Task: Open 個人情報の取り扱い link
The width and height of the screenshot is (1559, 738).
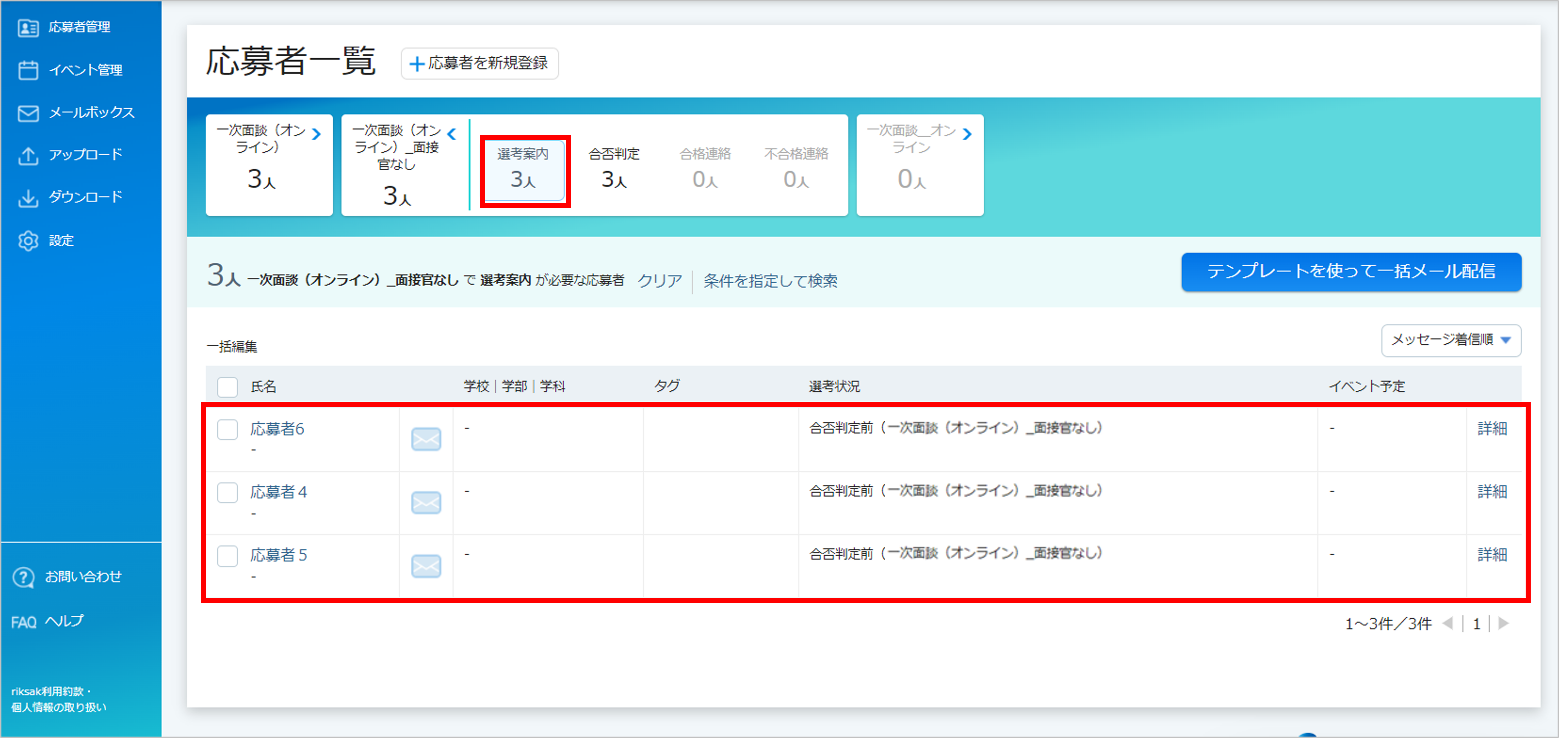Action: pyautogui.click(x=59, y=707)
